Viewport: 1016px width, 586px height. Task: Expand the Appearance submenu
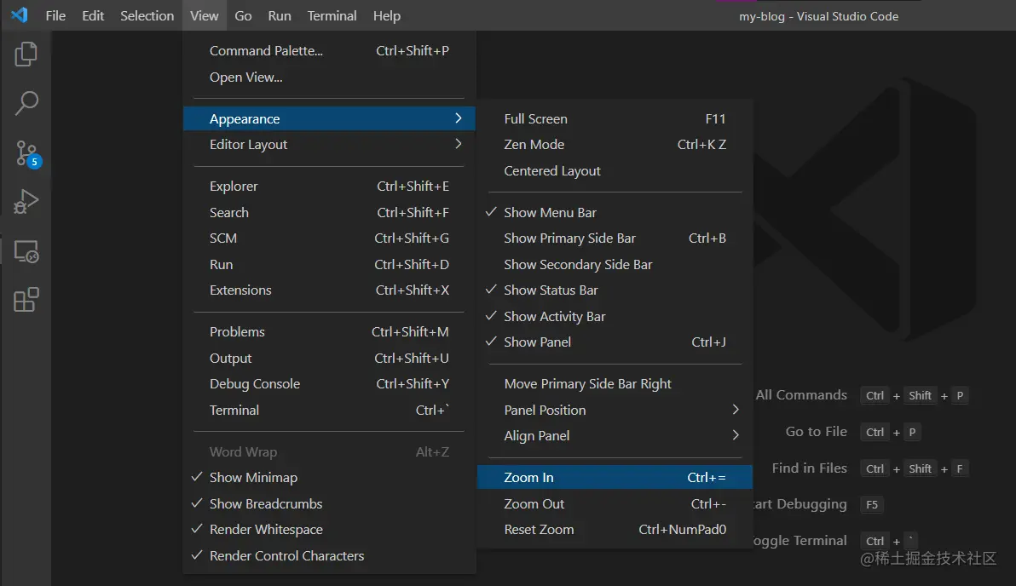click(x=329, y=118)
